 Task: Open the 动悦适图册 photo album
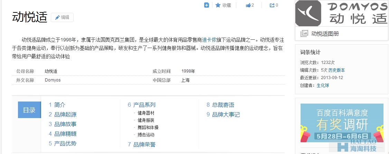[325, 34]
